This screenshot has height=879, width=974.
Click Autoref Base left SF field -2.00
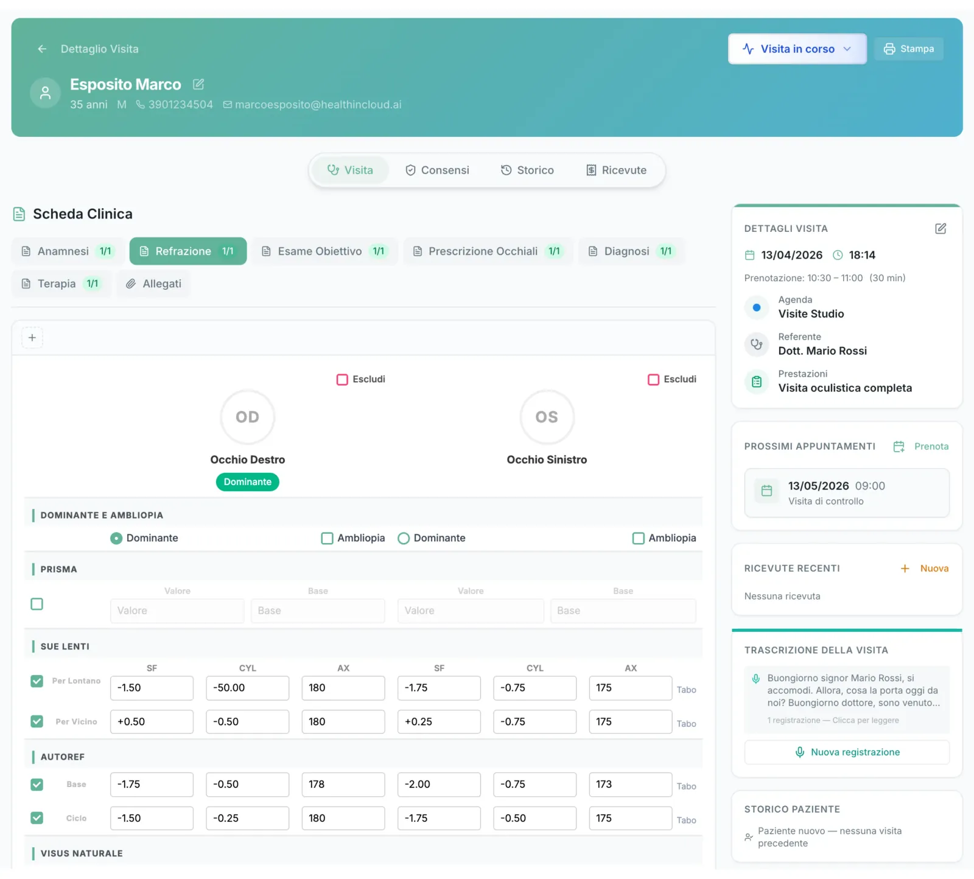[439, 784]
